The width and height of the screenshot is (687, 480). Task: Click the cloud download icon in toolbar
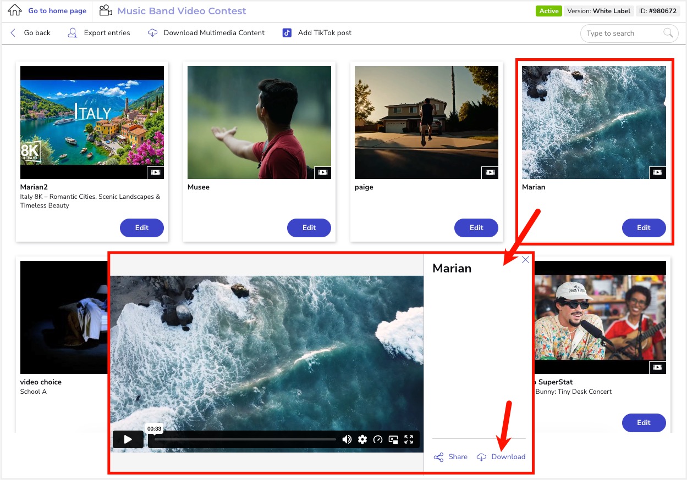pyautogui.click(x=152, y=33)
